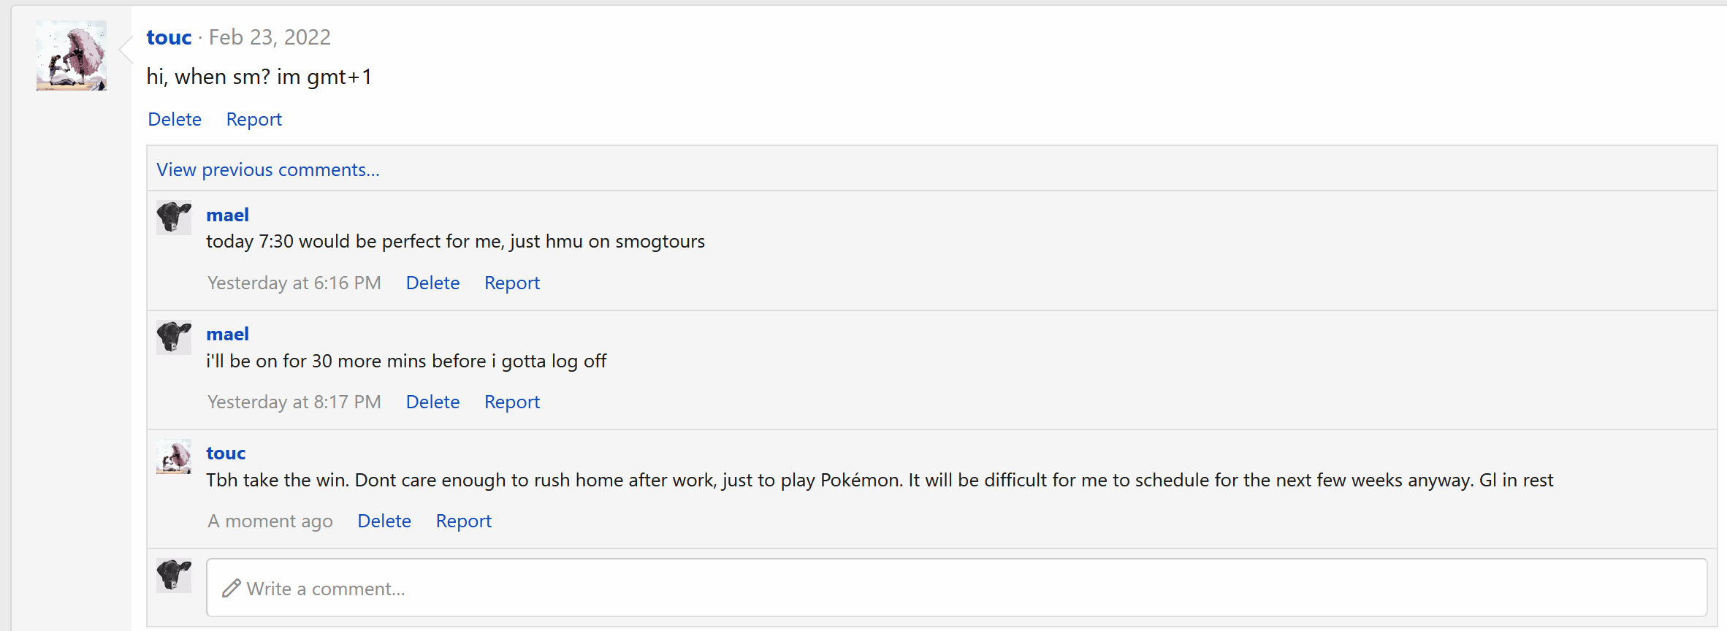Viewport: 1727px width, 631px height.
Task: Report the comment posted at 8:17 PM
Action: (512, 402)
